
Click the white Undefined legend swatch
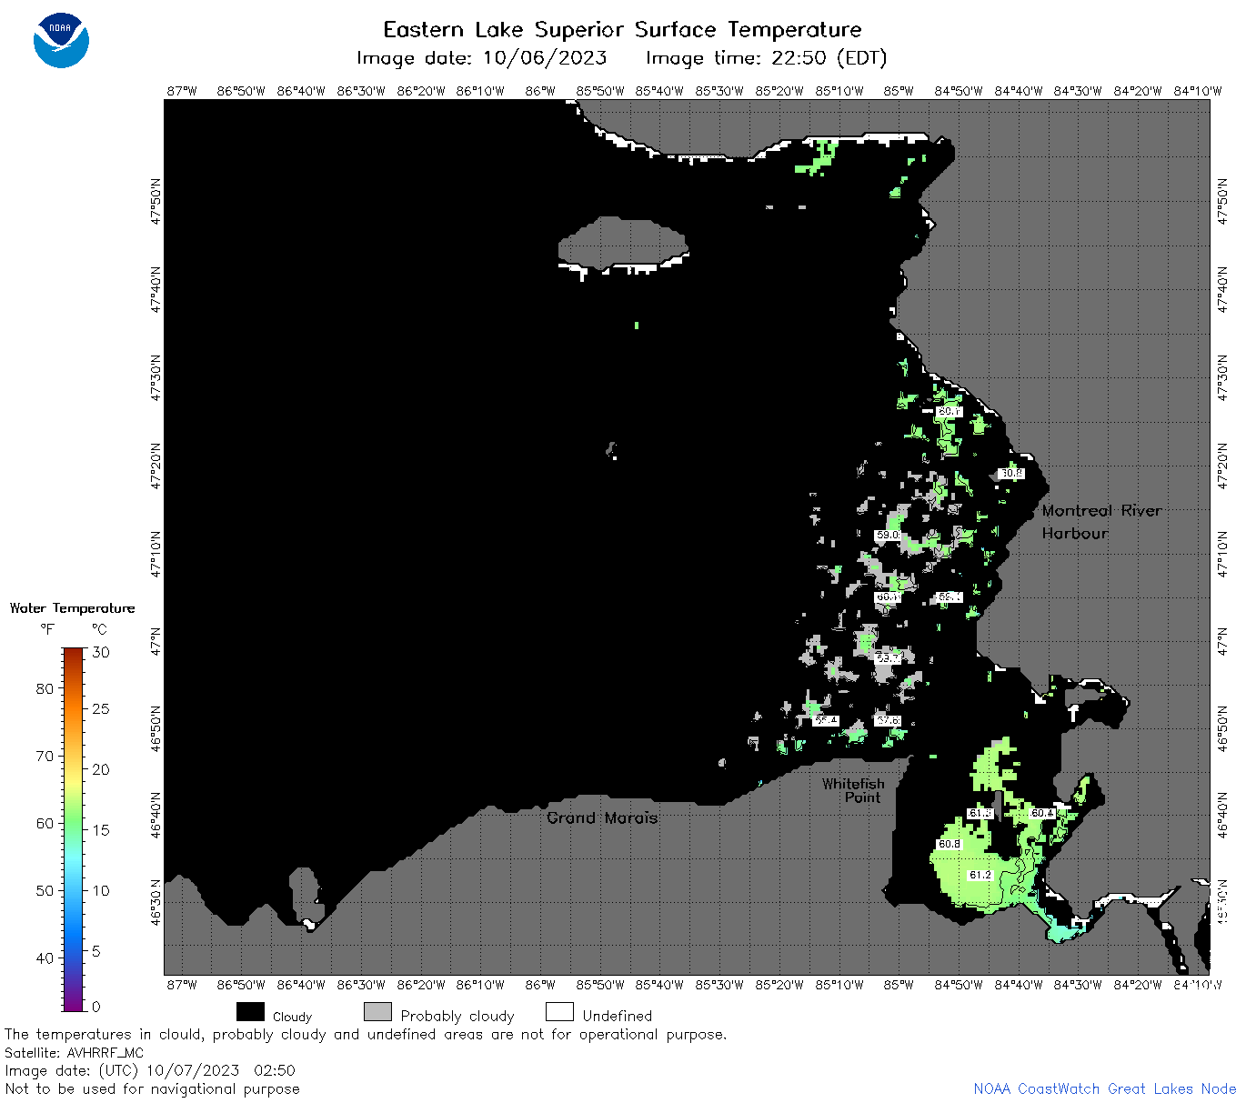559,1012
